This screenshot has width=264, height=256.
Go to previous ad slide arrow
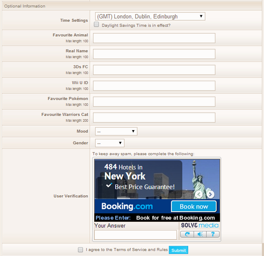tap(199, 194)
